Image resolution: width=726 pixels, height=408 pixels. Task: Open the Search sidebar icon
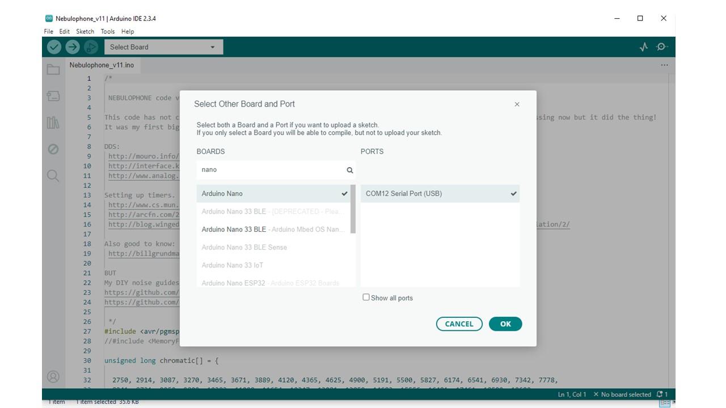(53, 176)
